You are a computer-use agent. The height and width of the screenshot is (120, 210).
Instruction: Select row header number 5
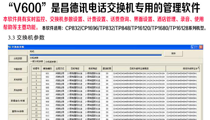[x=36, y=87]
